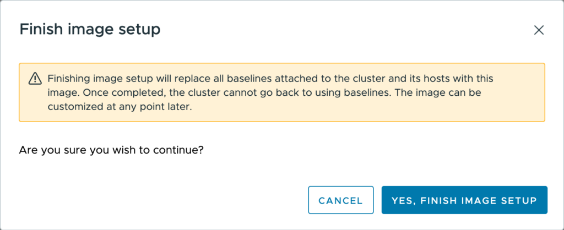Click the 'Are you sure' confirmation question
The height and width of the screenshot is (230, 564).
pyautogui.click(x=111, y=150)
